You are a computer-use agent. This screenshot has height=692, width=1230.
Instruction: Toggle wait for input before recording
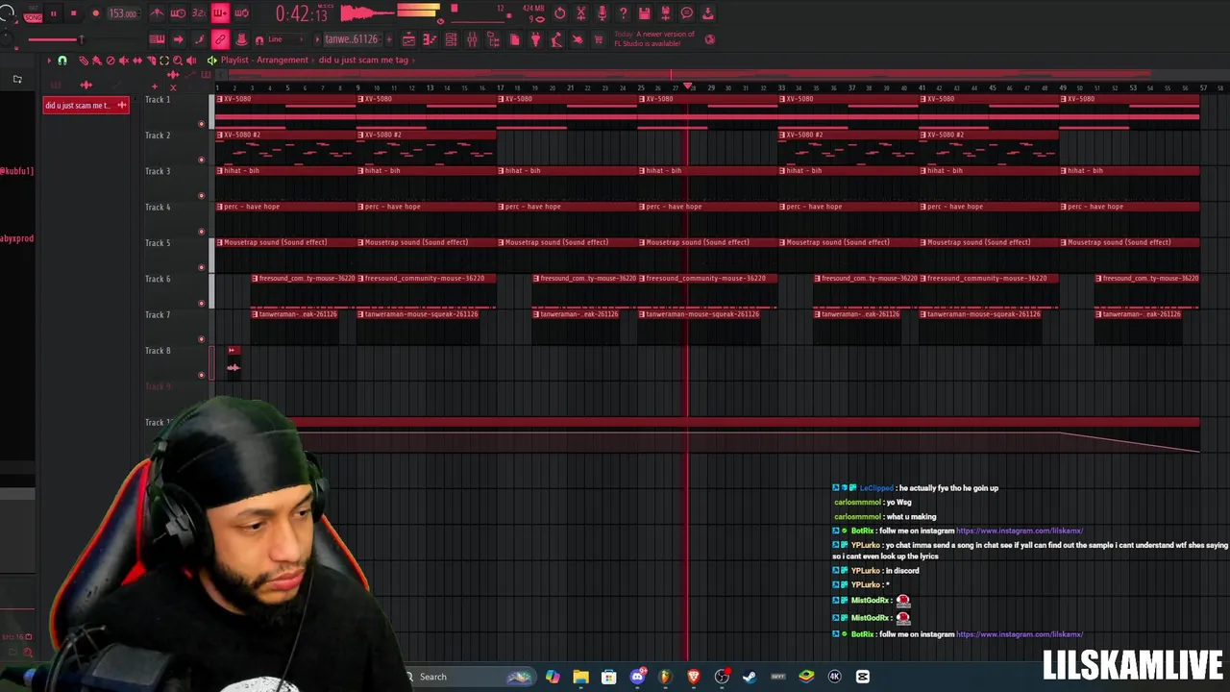pyautogui.click(x=179, y=13)
